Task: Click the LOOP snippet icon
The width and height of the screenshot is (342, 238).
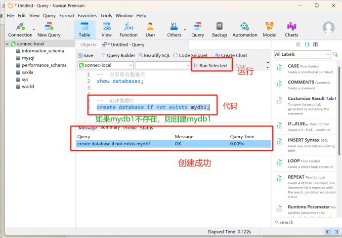Action: coord(279,163)
